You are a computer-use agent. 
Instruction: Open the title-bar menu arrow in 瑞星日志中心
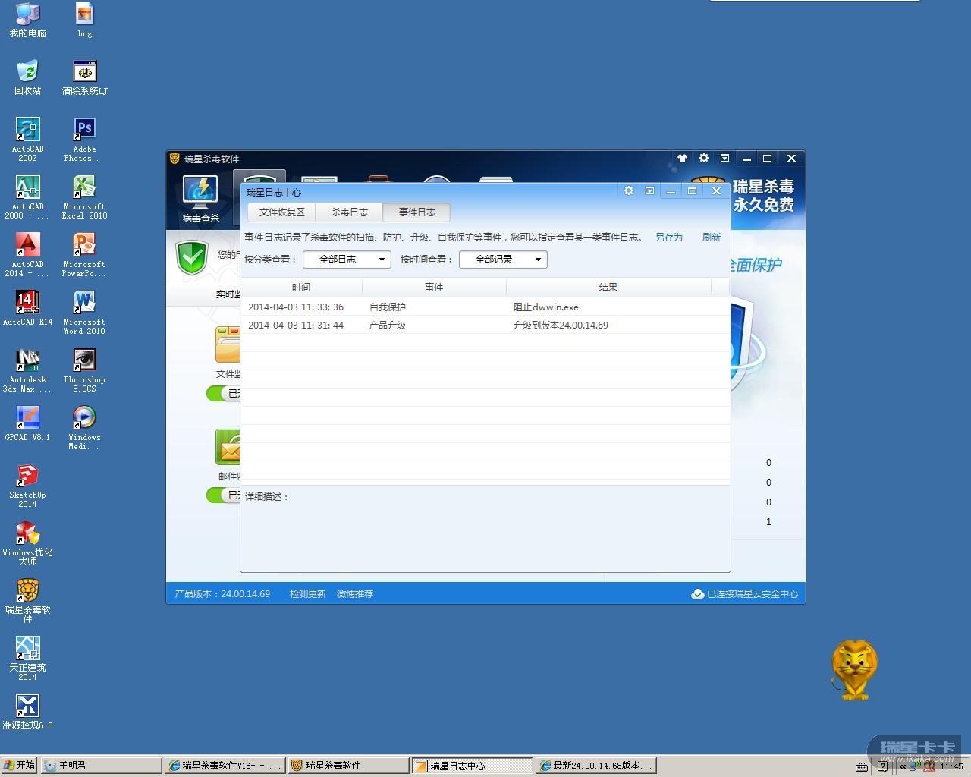650,191
